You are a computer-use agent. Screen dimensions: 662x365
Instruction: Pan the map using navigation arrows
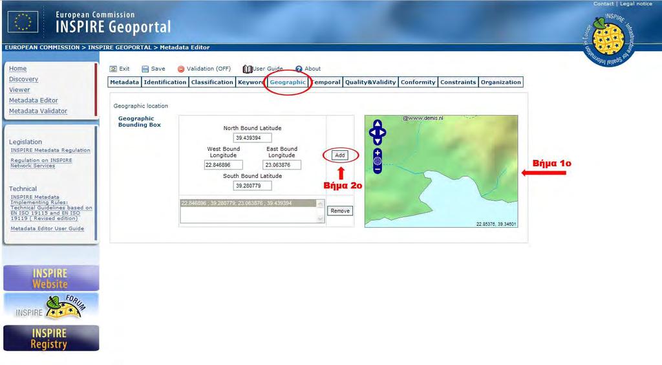378,132
